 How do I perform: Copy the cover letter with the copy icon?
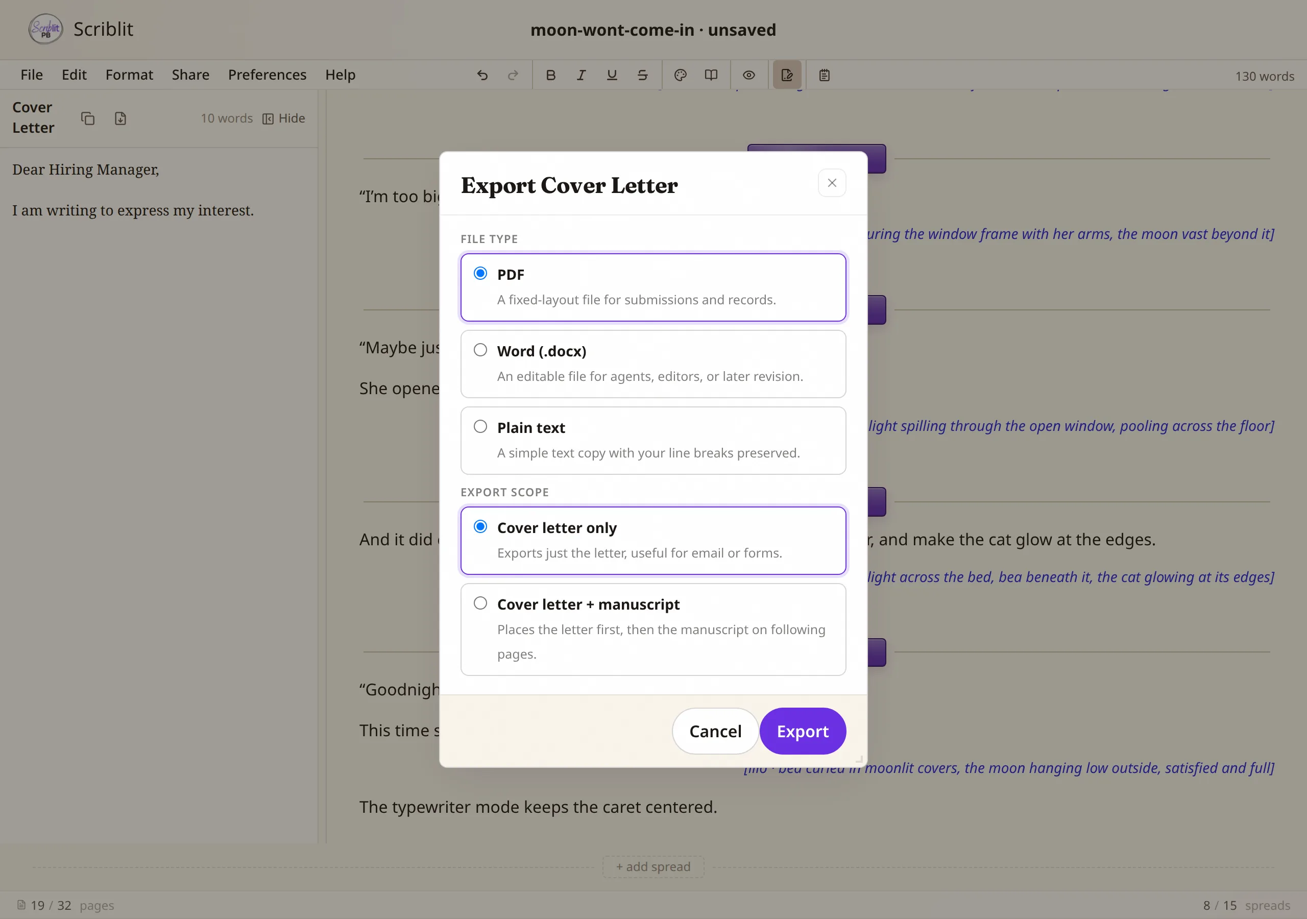point(88,118)
